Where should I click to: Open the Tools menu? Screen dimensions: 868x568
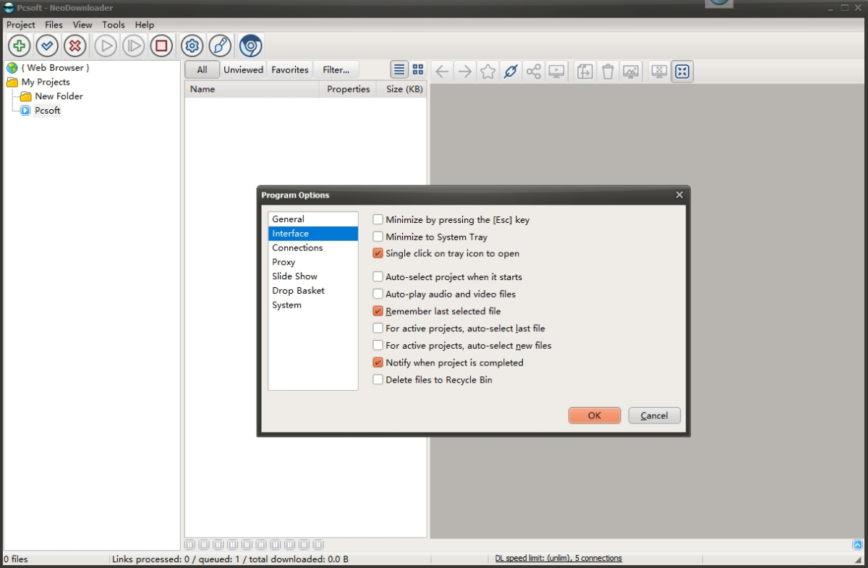(x=113, y=24)
